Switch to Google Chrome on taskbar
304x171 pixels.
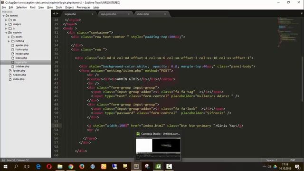click(x=71, y=166)
